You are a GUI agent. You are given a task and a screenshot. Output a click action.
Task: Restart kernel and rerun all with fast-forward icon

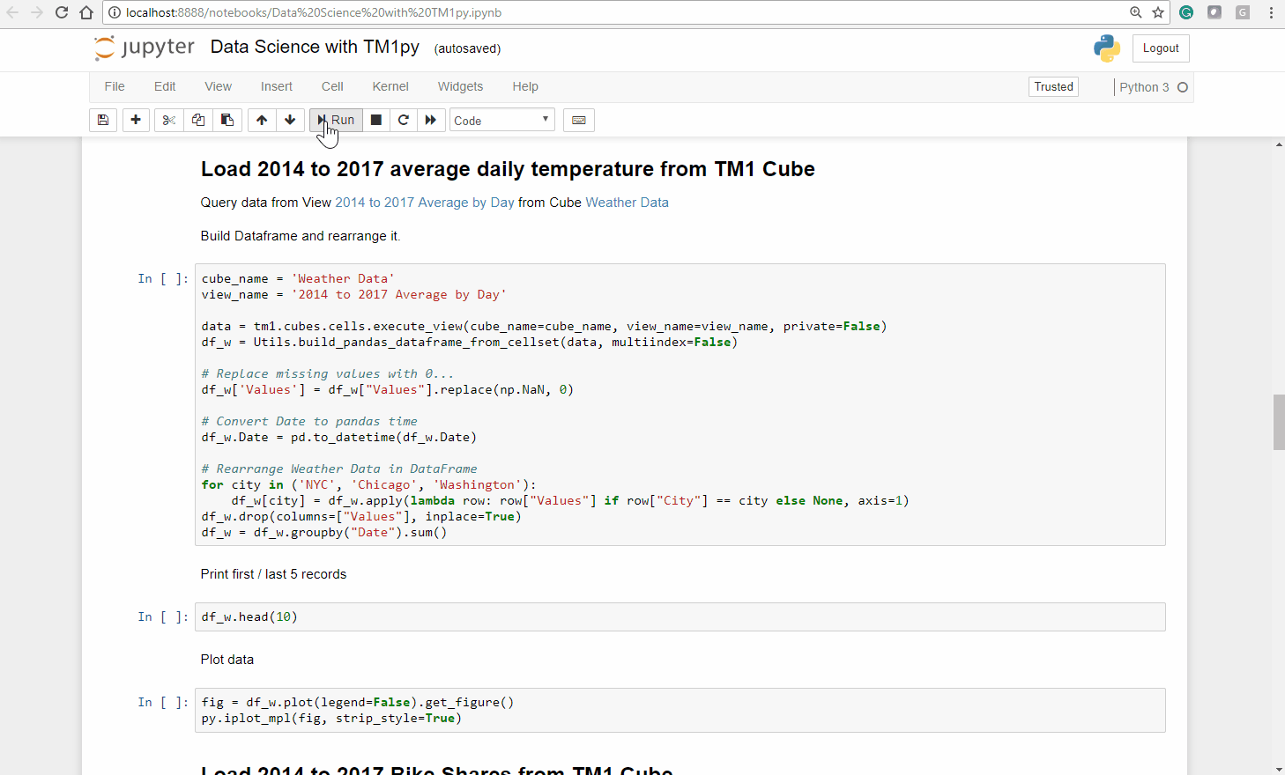tap(431, 121)
